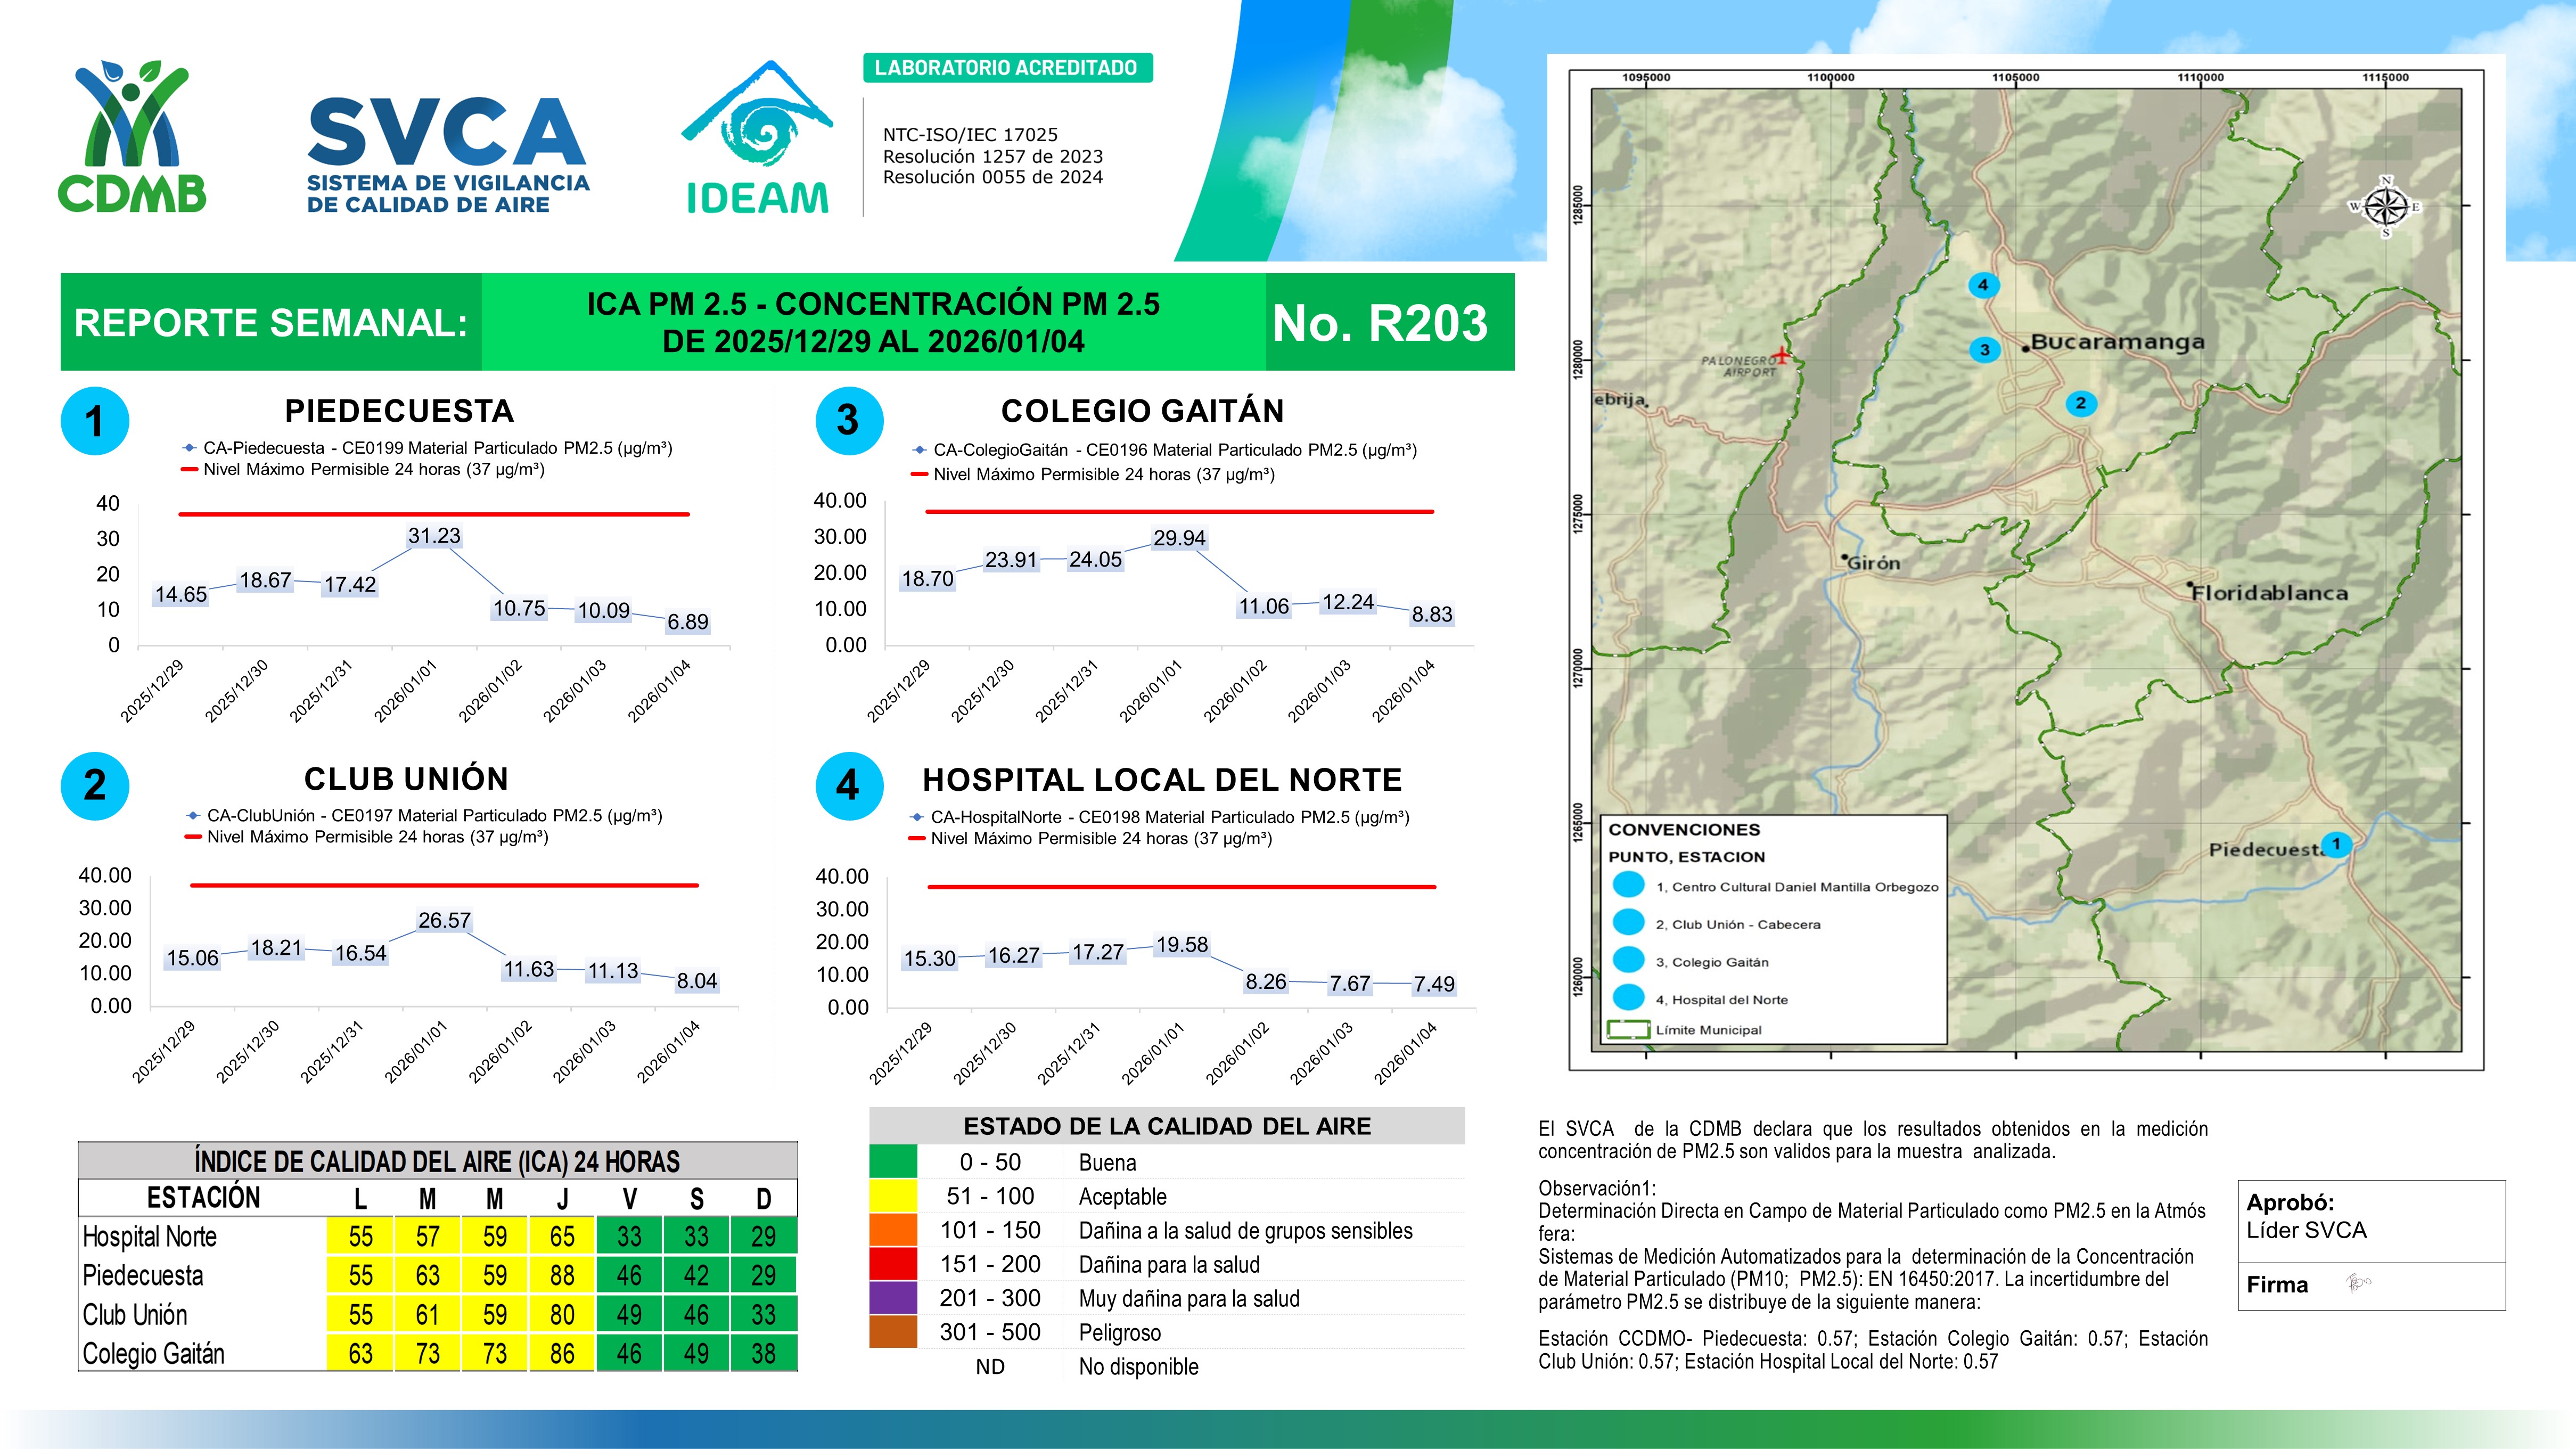
Task: Click the 29.94 data label in the Colegio Gaitán chart
Action: (1179, 538)
